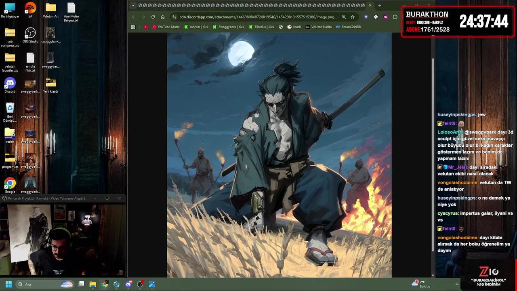Open a new Chrome tab
Image resolution: width=517 pixels, height=291 pixels.
380,6
